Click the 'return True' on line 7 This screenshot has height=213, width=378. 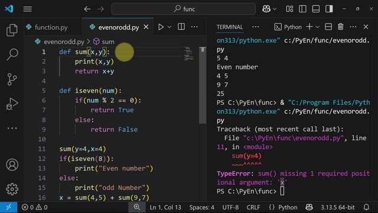click(x=112, y=110)
